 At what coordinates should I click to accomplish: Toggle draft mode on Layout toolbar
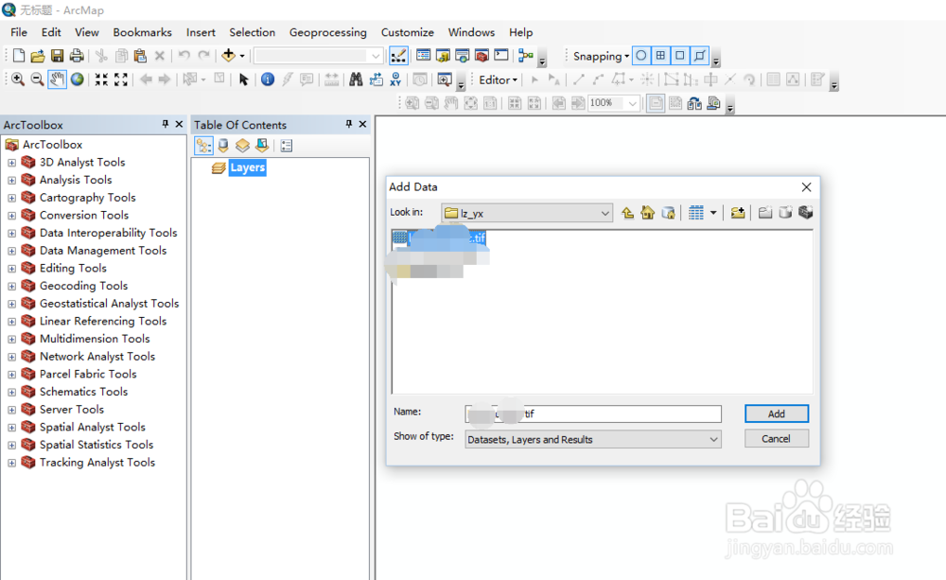[656, 103]
